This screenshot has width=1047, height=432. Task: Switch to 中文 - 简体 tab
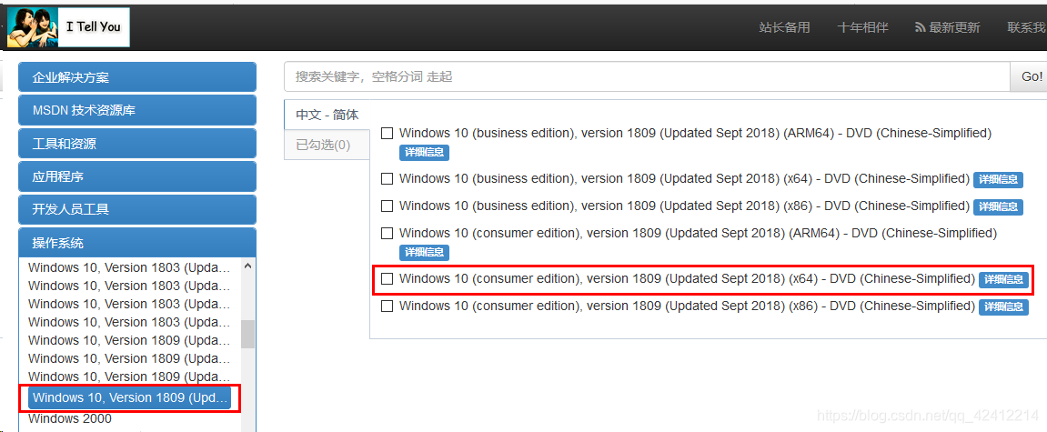(327, 115)
